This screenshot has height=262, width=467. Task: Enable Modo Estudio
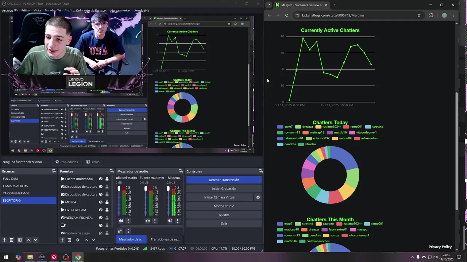(x=224, y=206)
